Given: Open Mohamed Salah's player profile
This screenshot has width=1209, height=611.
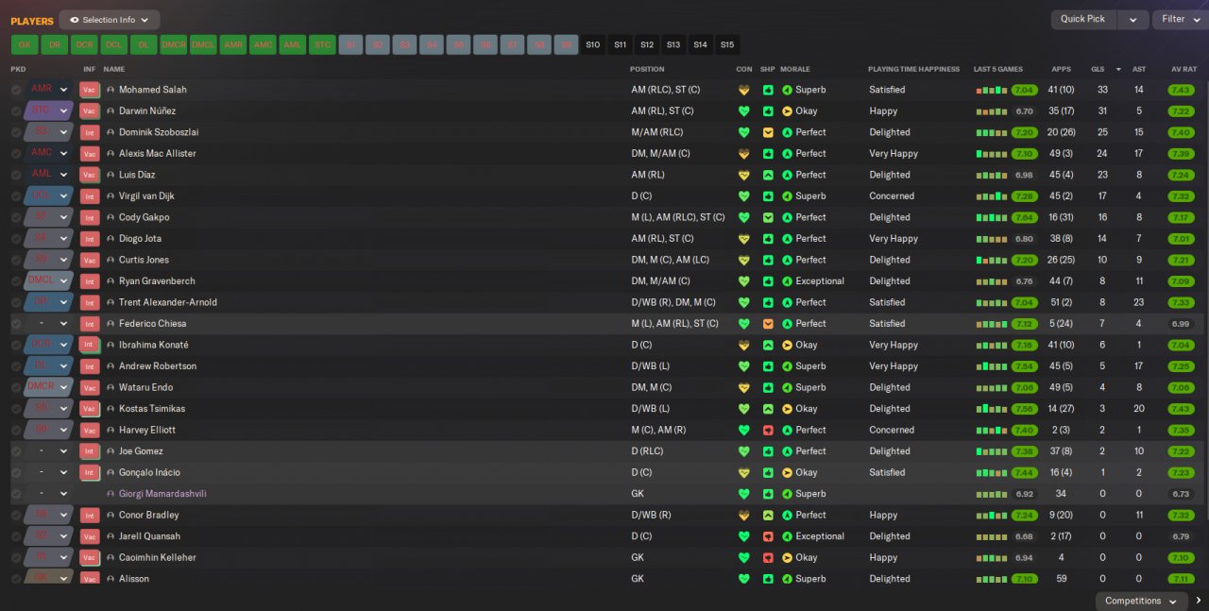Looking at the screenshot, I should click(x=152, y=90).
